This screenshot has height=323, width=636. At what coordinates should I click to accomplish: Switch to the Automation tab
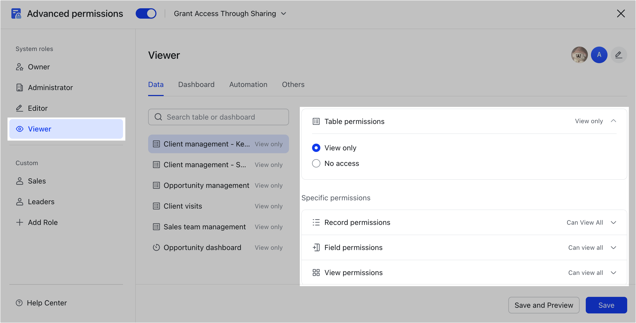(248, 84)
